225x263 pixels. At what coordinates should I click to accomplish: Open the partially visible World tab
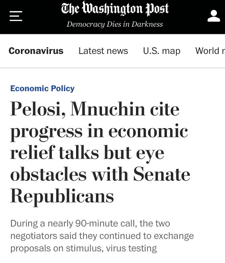click(210, 51)
